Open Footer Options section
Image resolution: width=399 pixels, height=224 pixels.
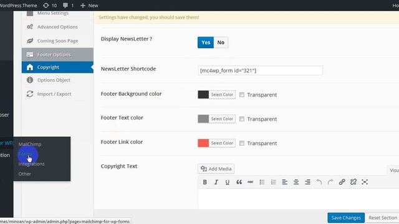pyautogui.click(x=57, y=55)
